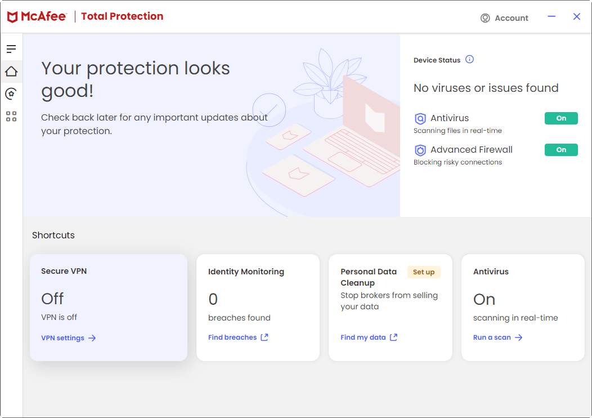Screen dimensions: 592x418
Task: Open the hamburger menu in sidebar
Action: point(11,49)
